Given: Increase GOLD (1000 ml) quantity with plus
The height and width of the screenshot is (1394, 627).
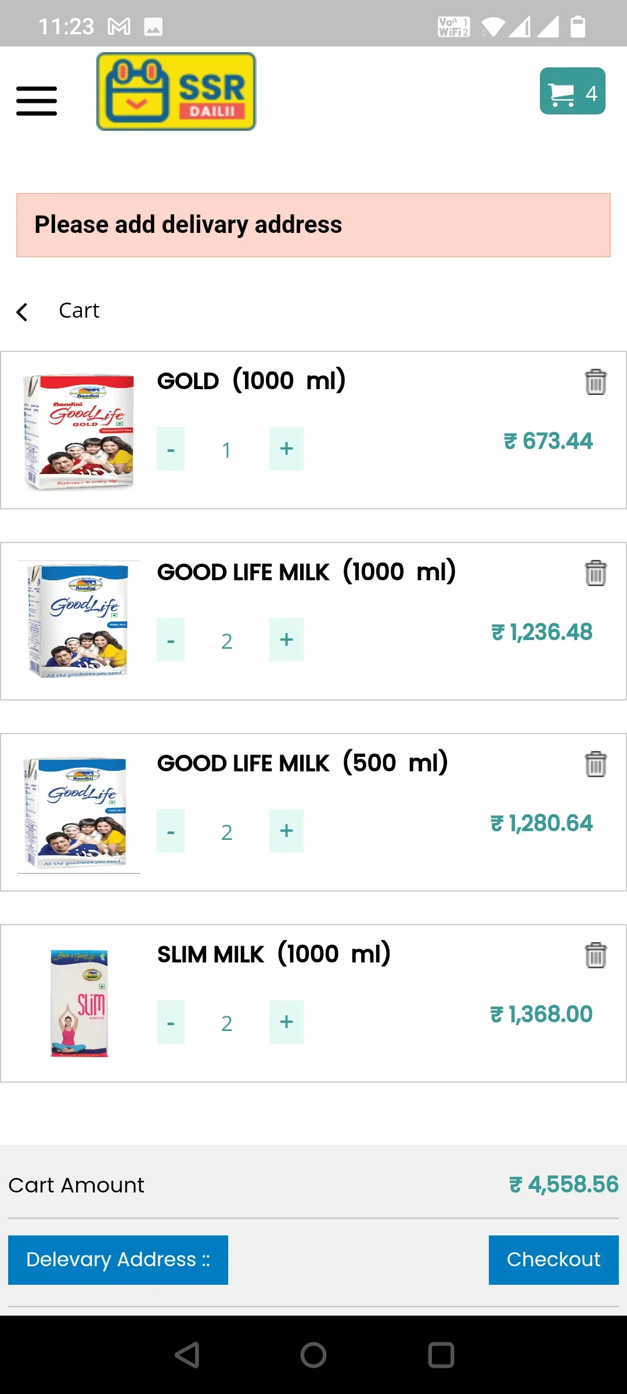Looking at the screenshot, I should 286,449.
